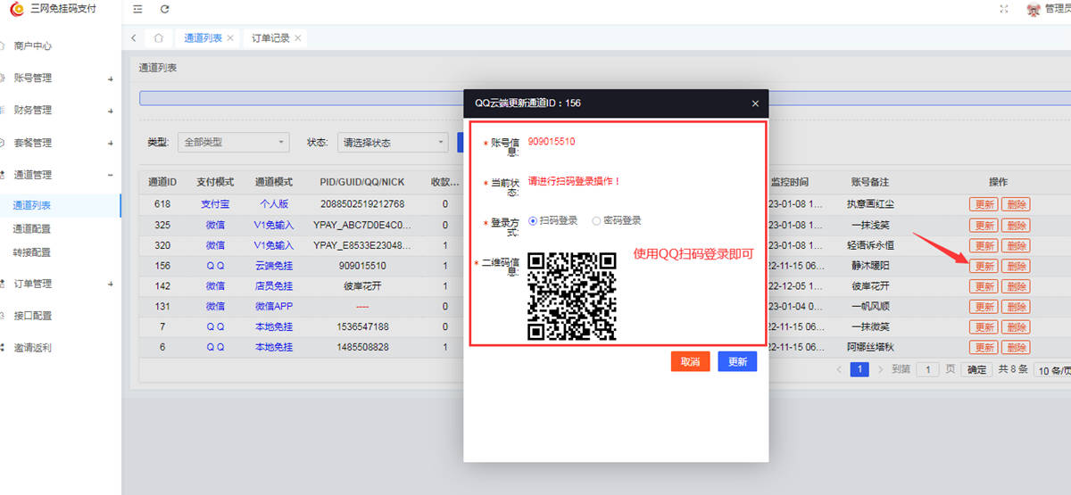Click 通道模式 column header
Screen dimensions: 1071x495
click(274, 182)
